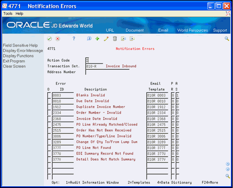Open World Resources banner tab

coord(192,30)
